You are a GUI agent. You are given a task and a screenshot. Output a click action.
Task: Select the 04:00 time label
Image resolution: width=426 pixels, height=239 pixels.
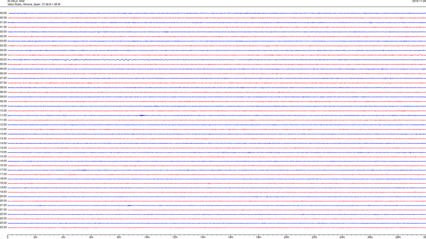point(3,50)
